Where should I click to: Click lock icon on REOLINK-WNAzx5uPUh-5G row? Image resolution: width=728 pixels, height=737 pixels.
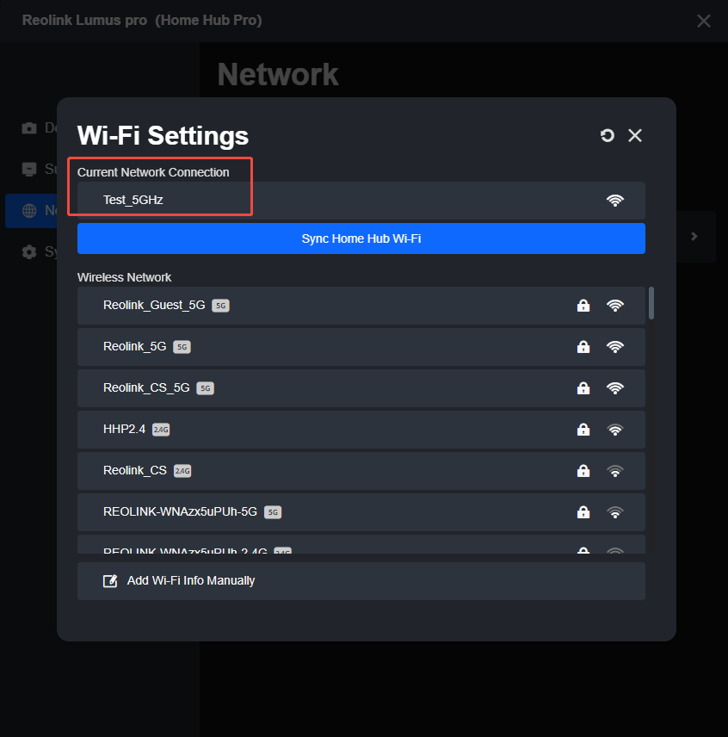pyautogui.click(x=583, y=512)
